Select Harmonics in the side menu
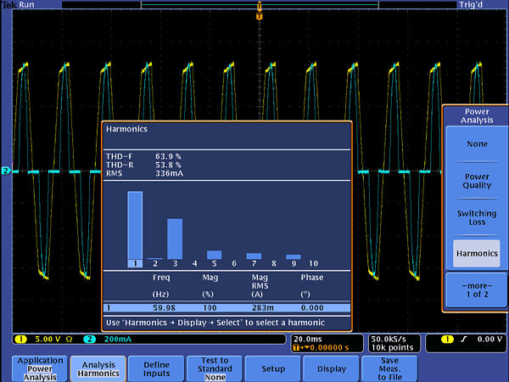Screen dimensions: 509x382 click(476, 253)
